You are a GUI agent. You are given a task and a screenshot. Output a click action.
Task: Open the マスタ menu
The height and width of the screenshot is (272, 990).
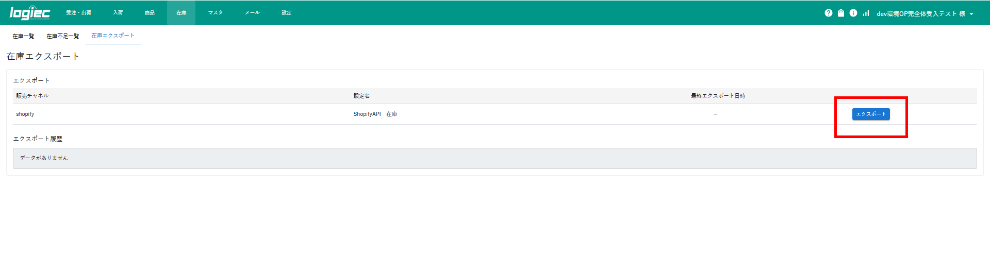point(216,13)
